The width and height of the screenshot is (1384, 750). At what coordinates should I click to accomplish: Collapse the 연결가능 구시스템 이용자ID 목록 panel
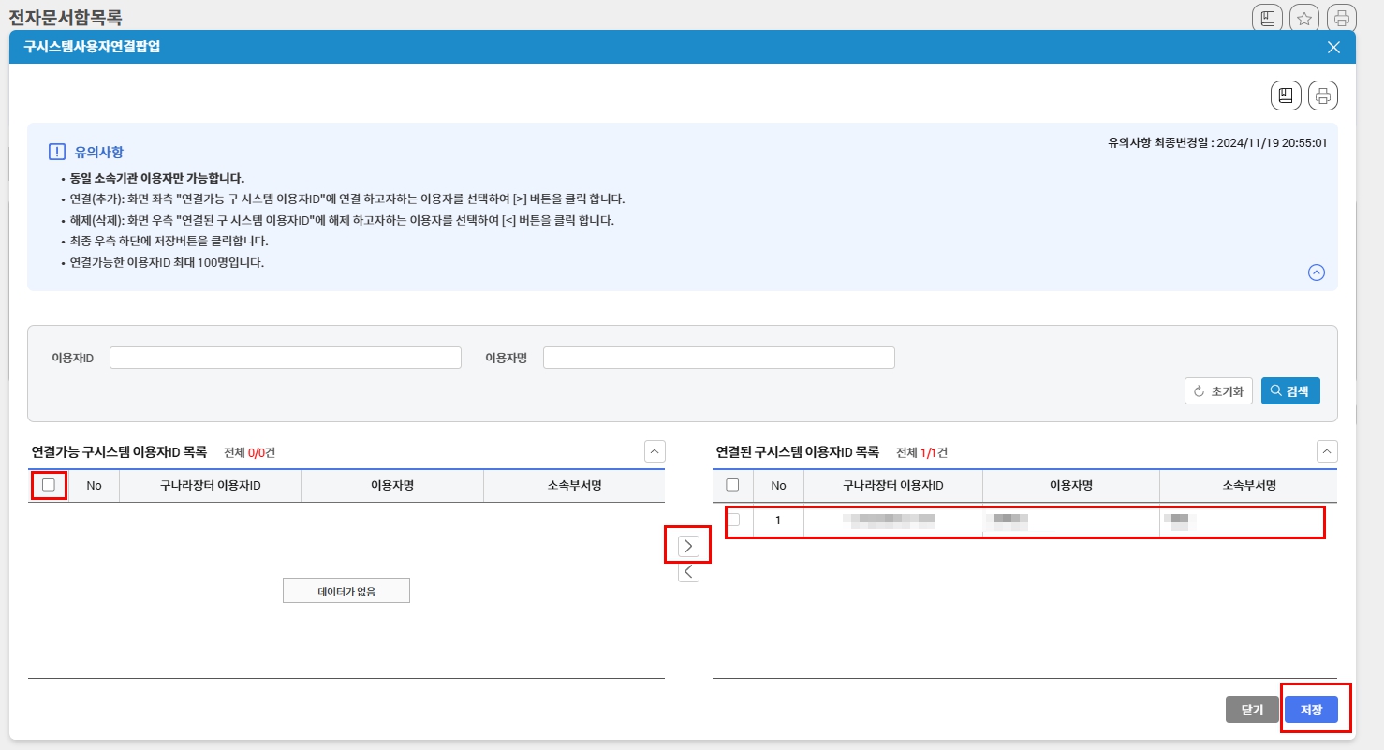point(655,451)
